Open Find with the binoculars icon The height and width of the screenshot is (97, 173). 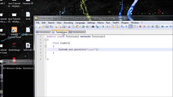coord(93,27)
